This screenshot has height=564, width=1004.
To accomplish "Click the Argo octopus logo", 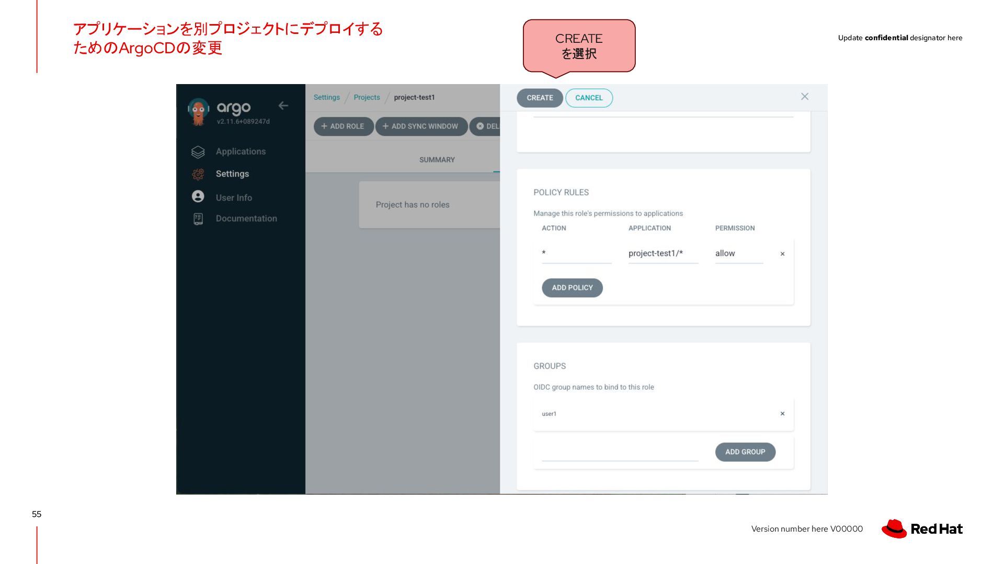I will pyautogui.click(x=198, y=112).
